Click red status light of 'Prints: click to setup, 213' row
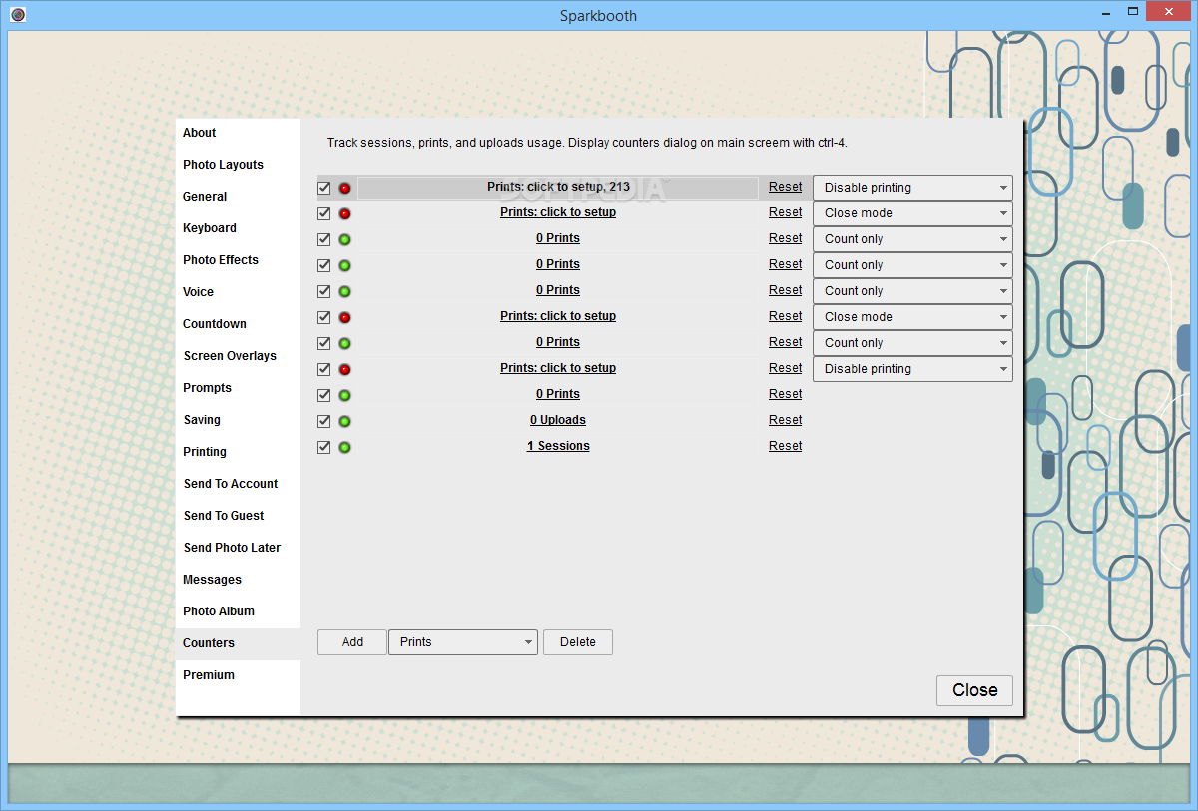The width and height of the screenshot is (1198, 811). point(344,188)
